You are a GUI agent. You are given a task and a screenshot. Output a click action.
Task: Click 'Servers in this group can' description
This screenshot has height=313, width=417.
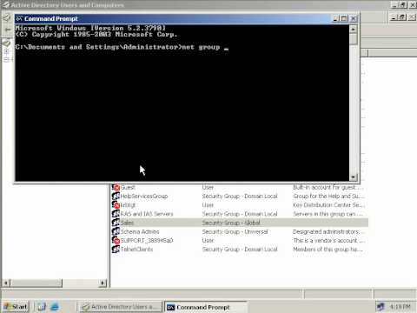coord(328,214)
